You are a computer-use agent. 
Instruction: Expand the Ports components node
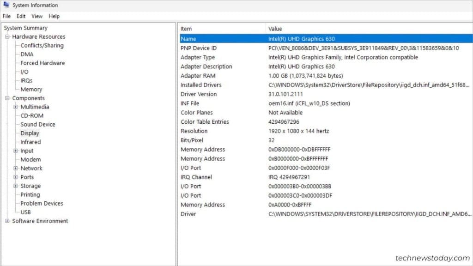click(15, 177)
